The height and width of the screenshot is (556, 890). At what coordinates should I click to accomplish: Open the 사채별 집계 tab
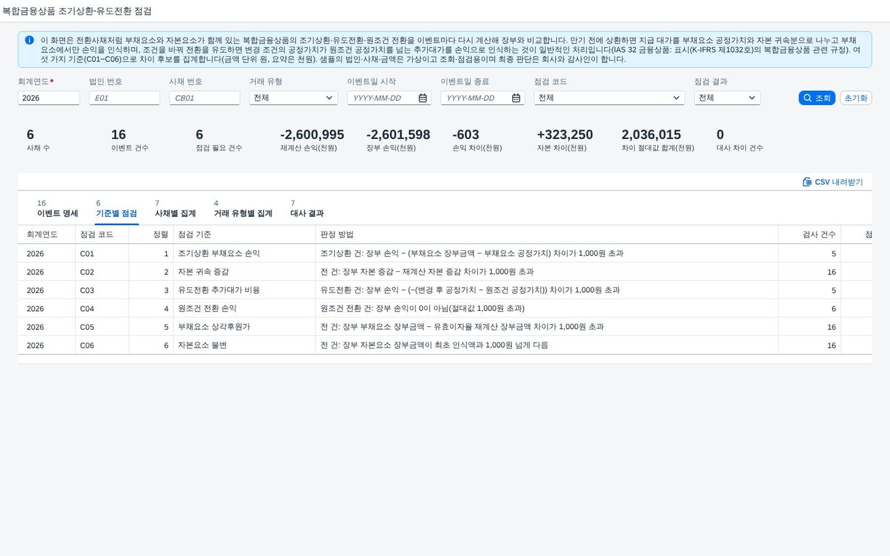pos(176,209)
